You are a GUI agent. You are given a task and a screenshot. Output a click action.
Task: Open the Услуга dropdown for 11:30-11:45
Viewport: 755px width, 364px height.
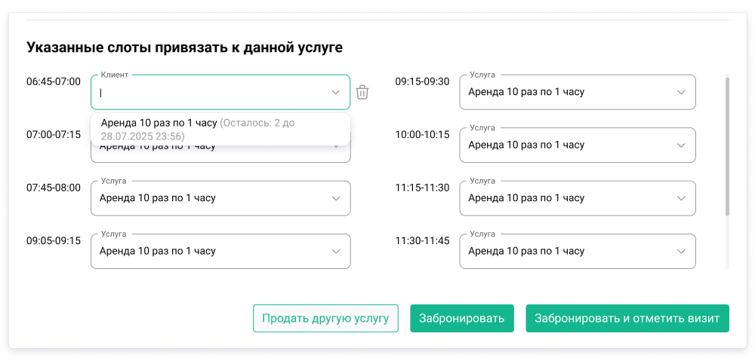click(578, 251)
